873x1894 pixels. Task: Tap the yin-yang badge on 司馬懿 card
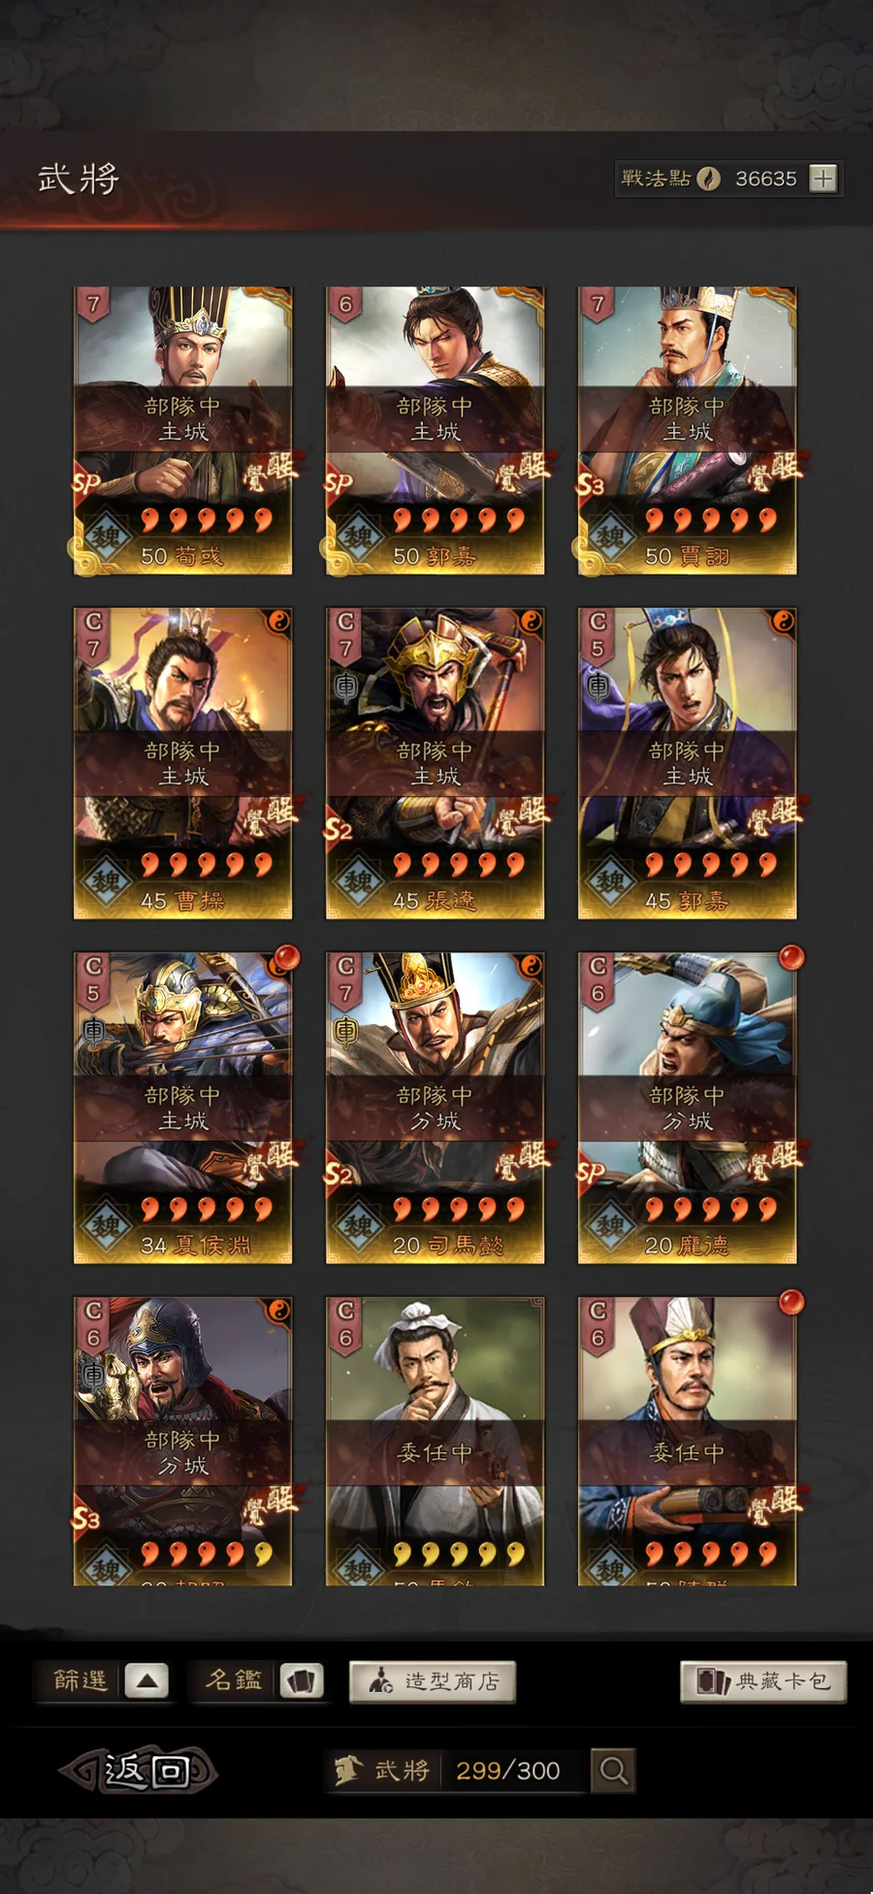(x=531, y=966)
